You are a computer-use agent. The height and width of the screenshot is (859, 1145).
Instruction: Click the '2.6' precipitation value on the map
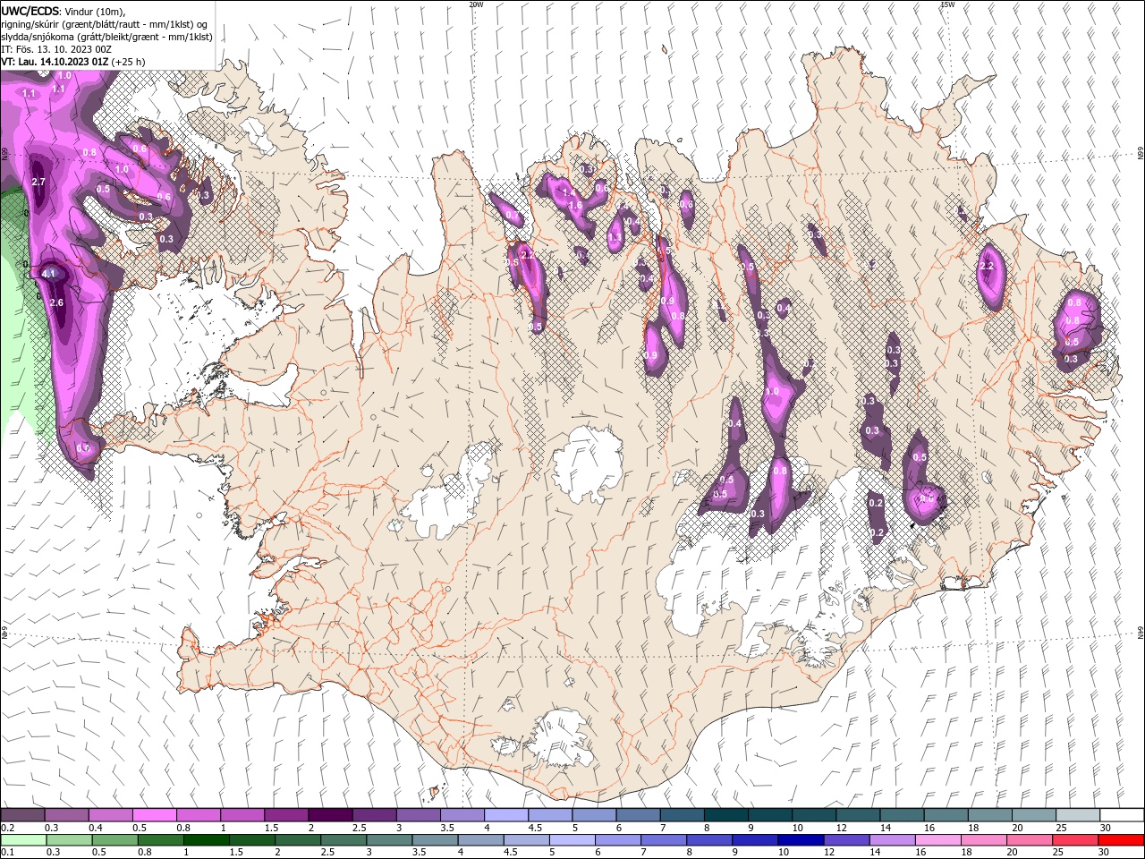56,302
